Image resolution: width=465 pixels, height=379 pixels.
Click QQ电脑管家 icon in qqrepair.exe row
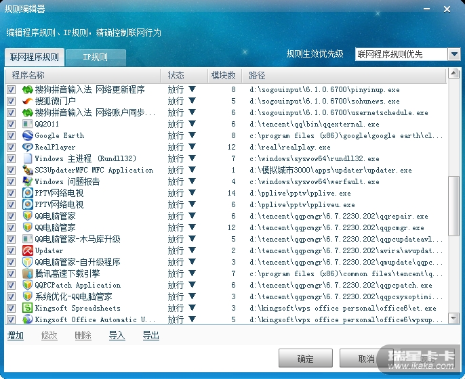(x=28, y=216)
